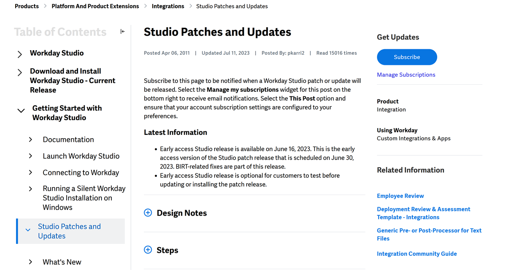Viewport: 506px width, 270px height.
Task: Click the Table of Contents heading
Action: pos(60,32)
